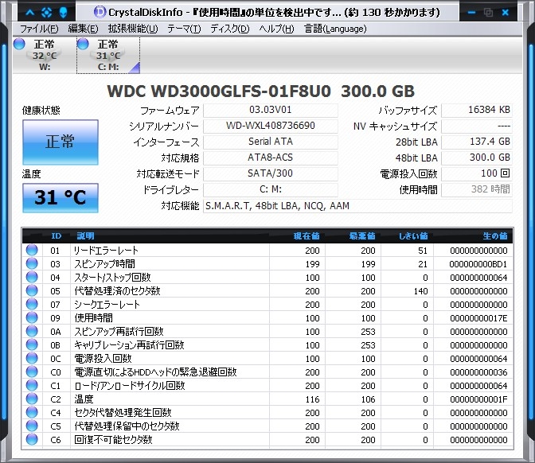Click the serial number field WD-WXL408736690

(270, 126)
